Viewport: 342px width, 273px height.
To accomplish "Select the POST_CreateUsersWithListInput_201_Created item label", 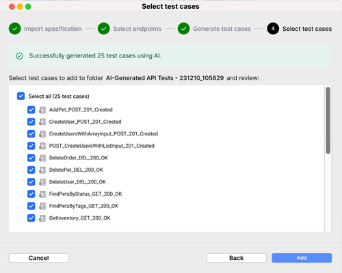I will 102,146.
